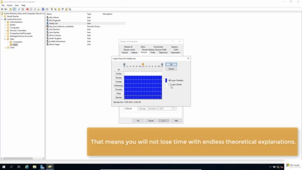Open the Action menu
302x170 pixels.
pos(9,5)
